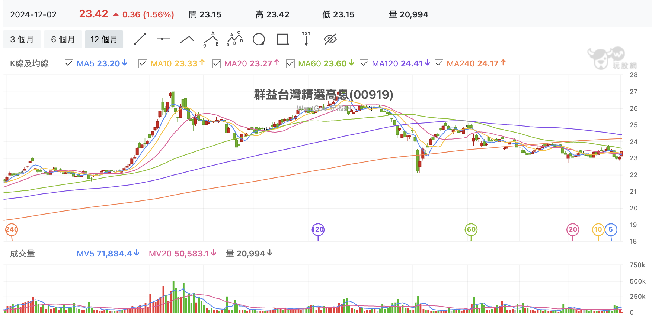Select the trend line drawing tool

(140, 39)
